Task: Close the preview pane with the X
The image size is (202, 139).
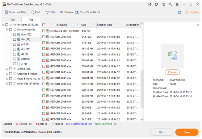Action: [x=198, y=25]
